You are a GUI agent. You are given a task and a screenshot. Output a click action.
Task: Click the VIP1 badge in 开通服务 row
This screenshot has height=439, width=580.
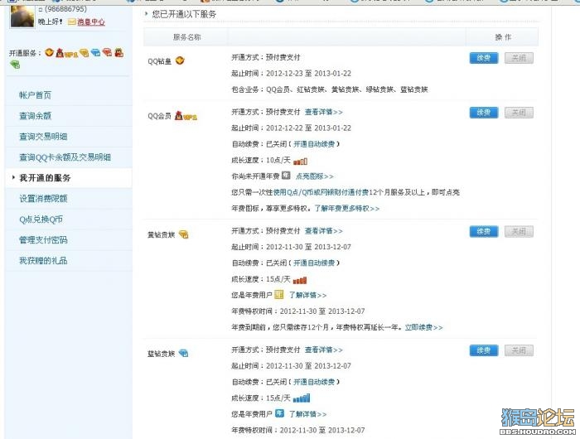pos(66,53)
